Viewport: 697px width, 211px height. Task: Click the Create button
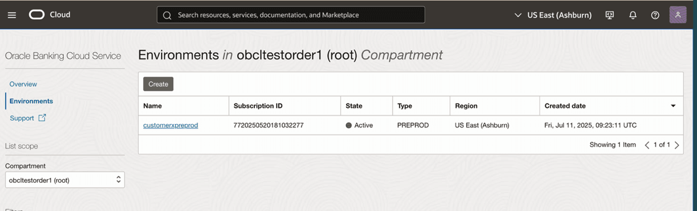point(158,84)
